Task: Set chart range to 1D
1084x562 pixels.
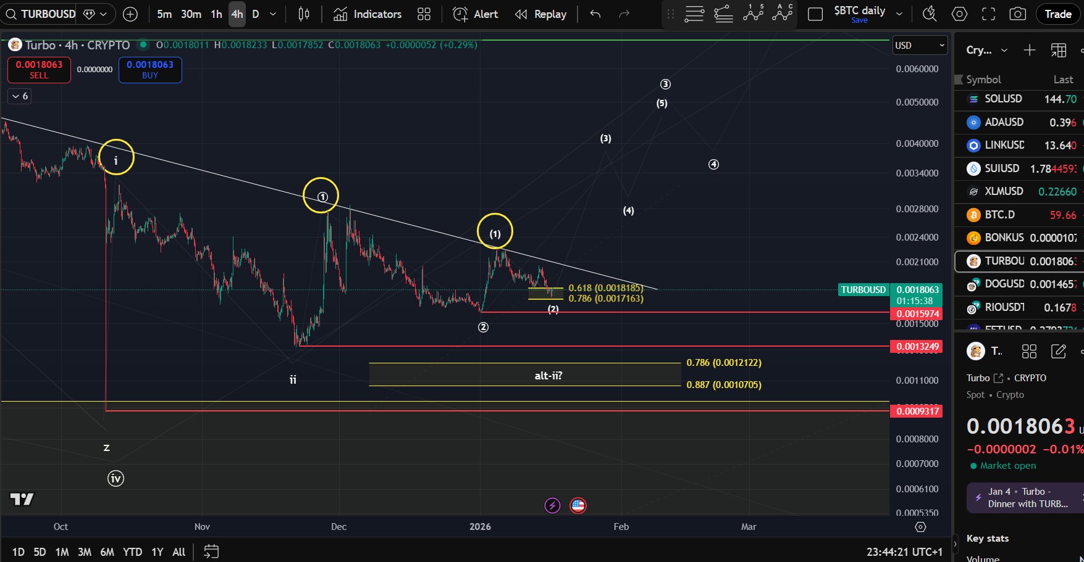Action: tap(19, 552)
